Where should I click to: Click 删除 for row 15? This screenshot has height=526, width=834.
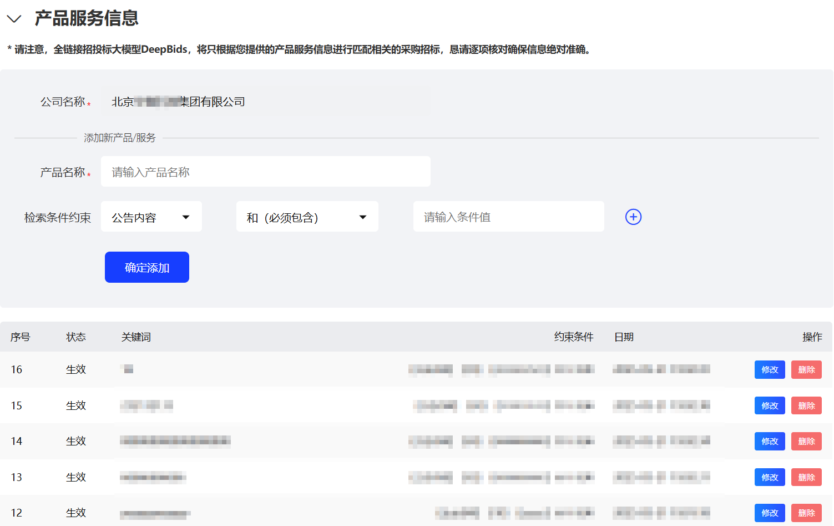[806, 405]
